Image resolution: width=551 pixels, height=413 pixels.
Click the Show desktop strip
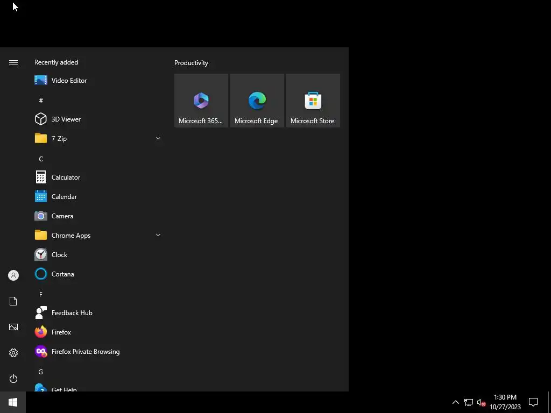pyautogui.click(x=549, y=402)
